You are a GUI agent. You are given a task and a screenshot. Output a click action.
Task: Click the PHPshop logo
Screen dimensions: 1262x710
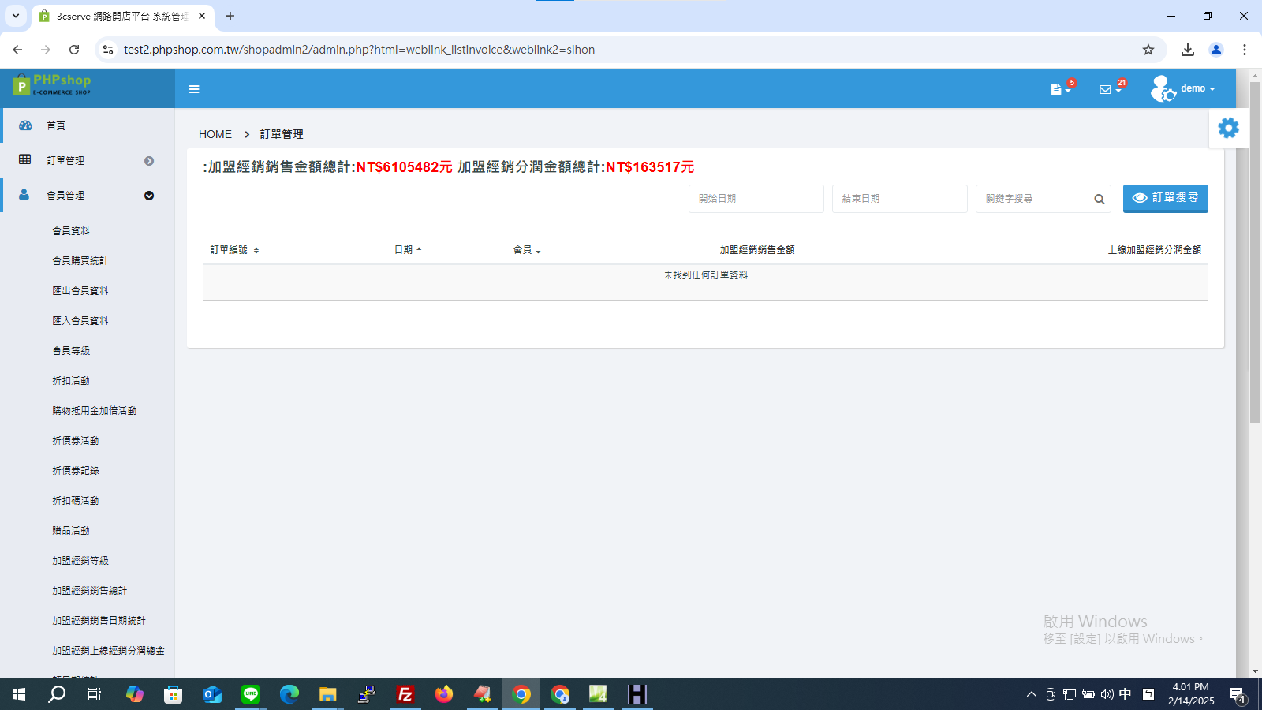pos(52,84)
